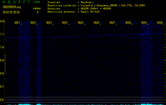Screen dimensions: 166x105
Task: Select the 0528 time marker
Action: (x=128, y=23)
